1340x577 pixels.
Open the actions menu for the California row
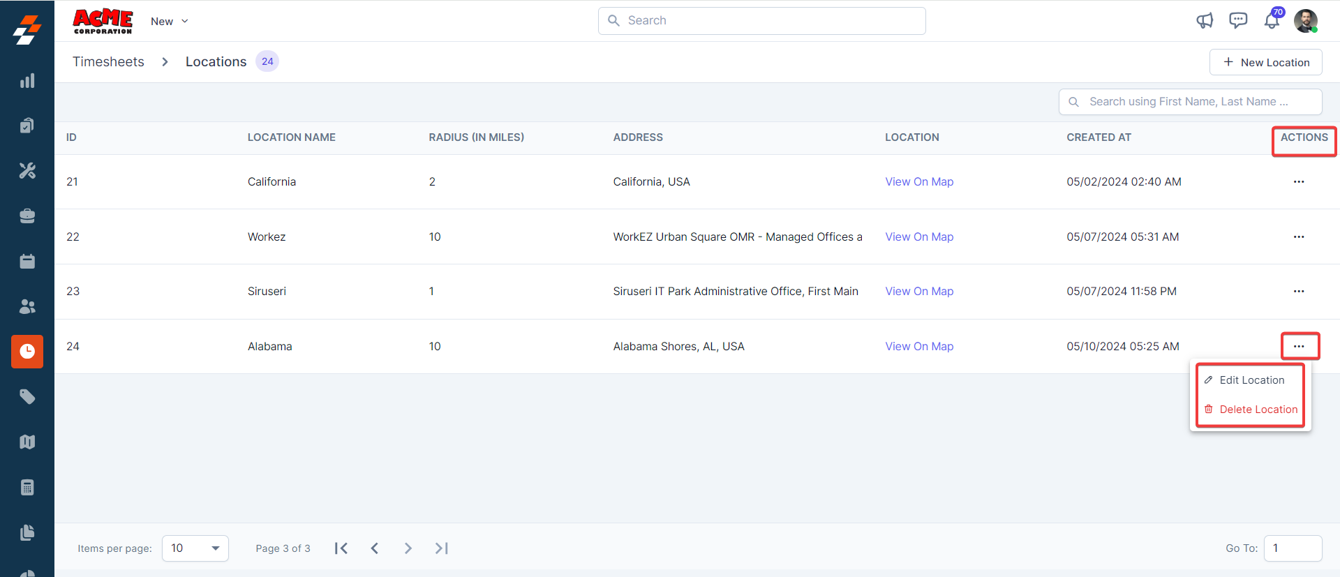(x=1298, y=182)
